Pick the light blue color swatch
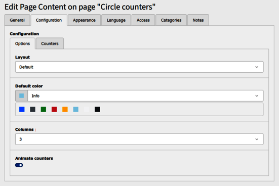The image size is (279, 186). click(x=76, y=109)
